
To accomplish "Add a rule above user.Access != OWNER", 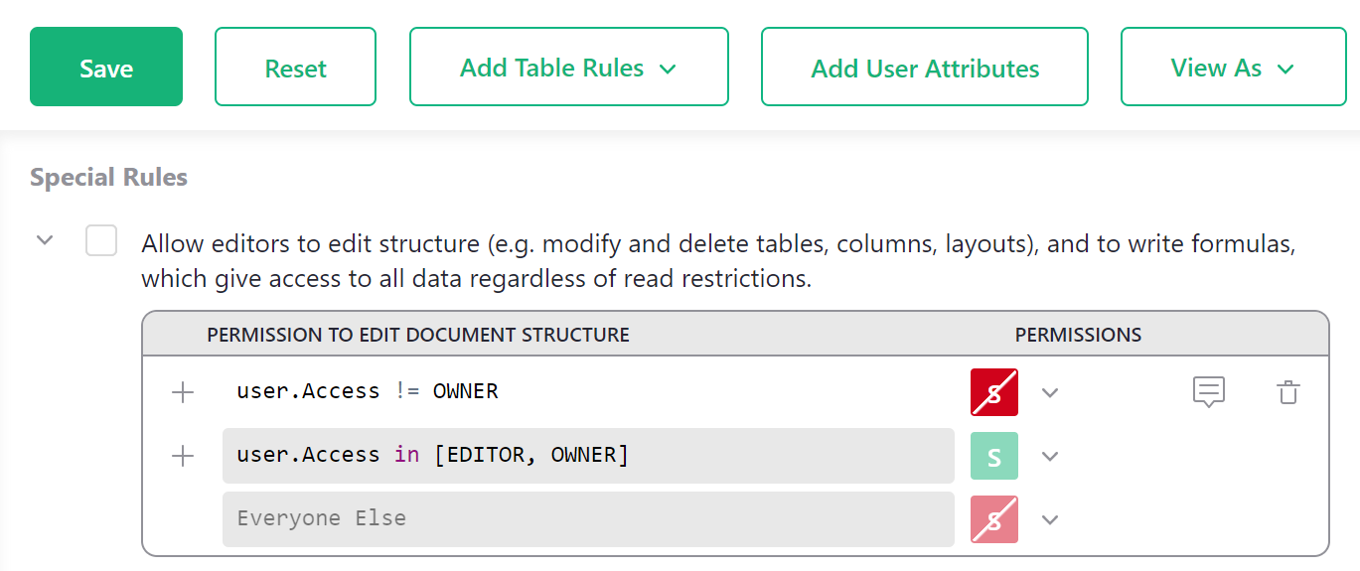I will point(183,392).
